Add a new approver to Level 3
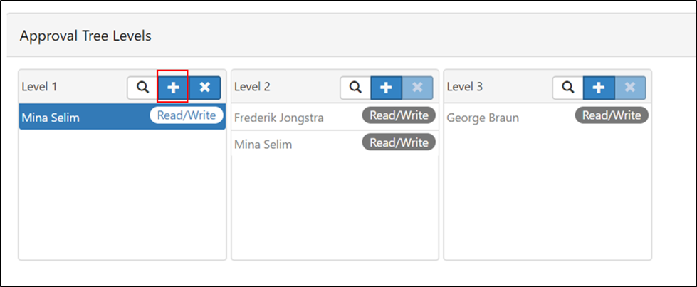 pos(599,87)
